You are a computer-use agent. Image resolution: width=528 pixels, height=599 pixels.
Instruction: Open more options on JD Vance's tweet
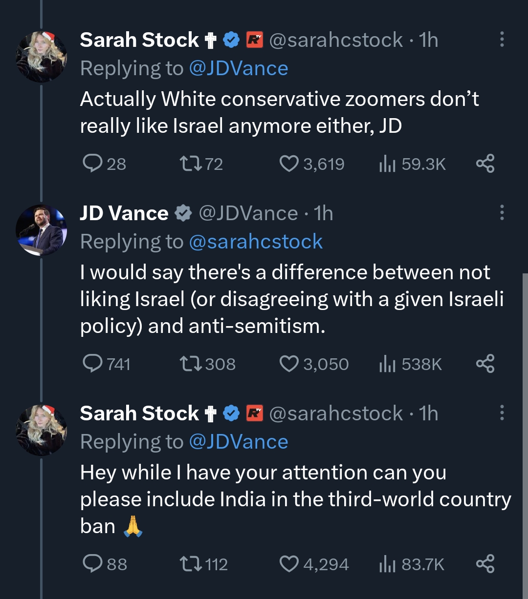(x=502, y=213)
